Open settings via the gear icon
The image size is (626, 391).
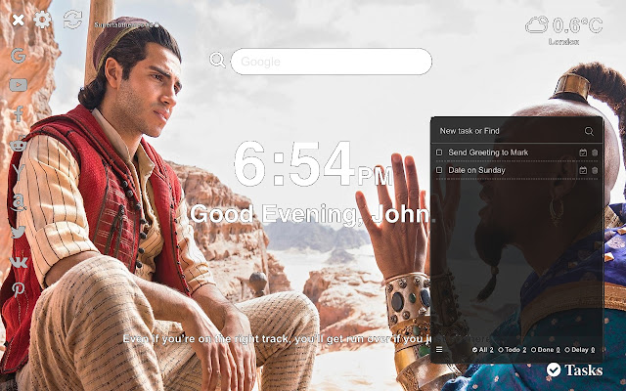(x=42, y=20)
